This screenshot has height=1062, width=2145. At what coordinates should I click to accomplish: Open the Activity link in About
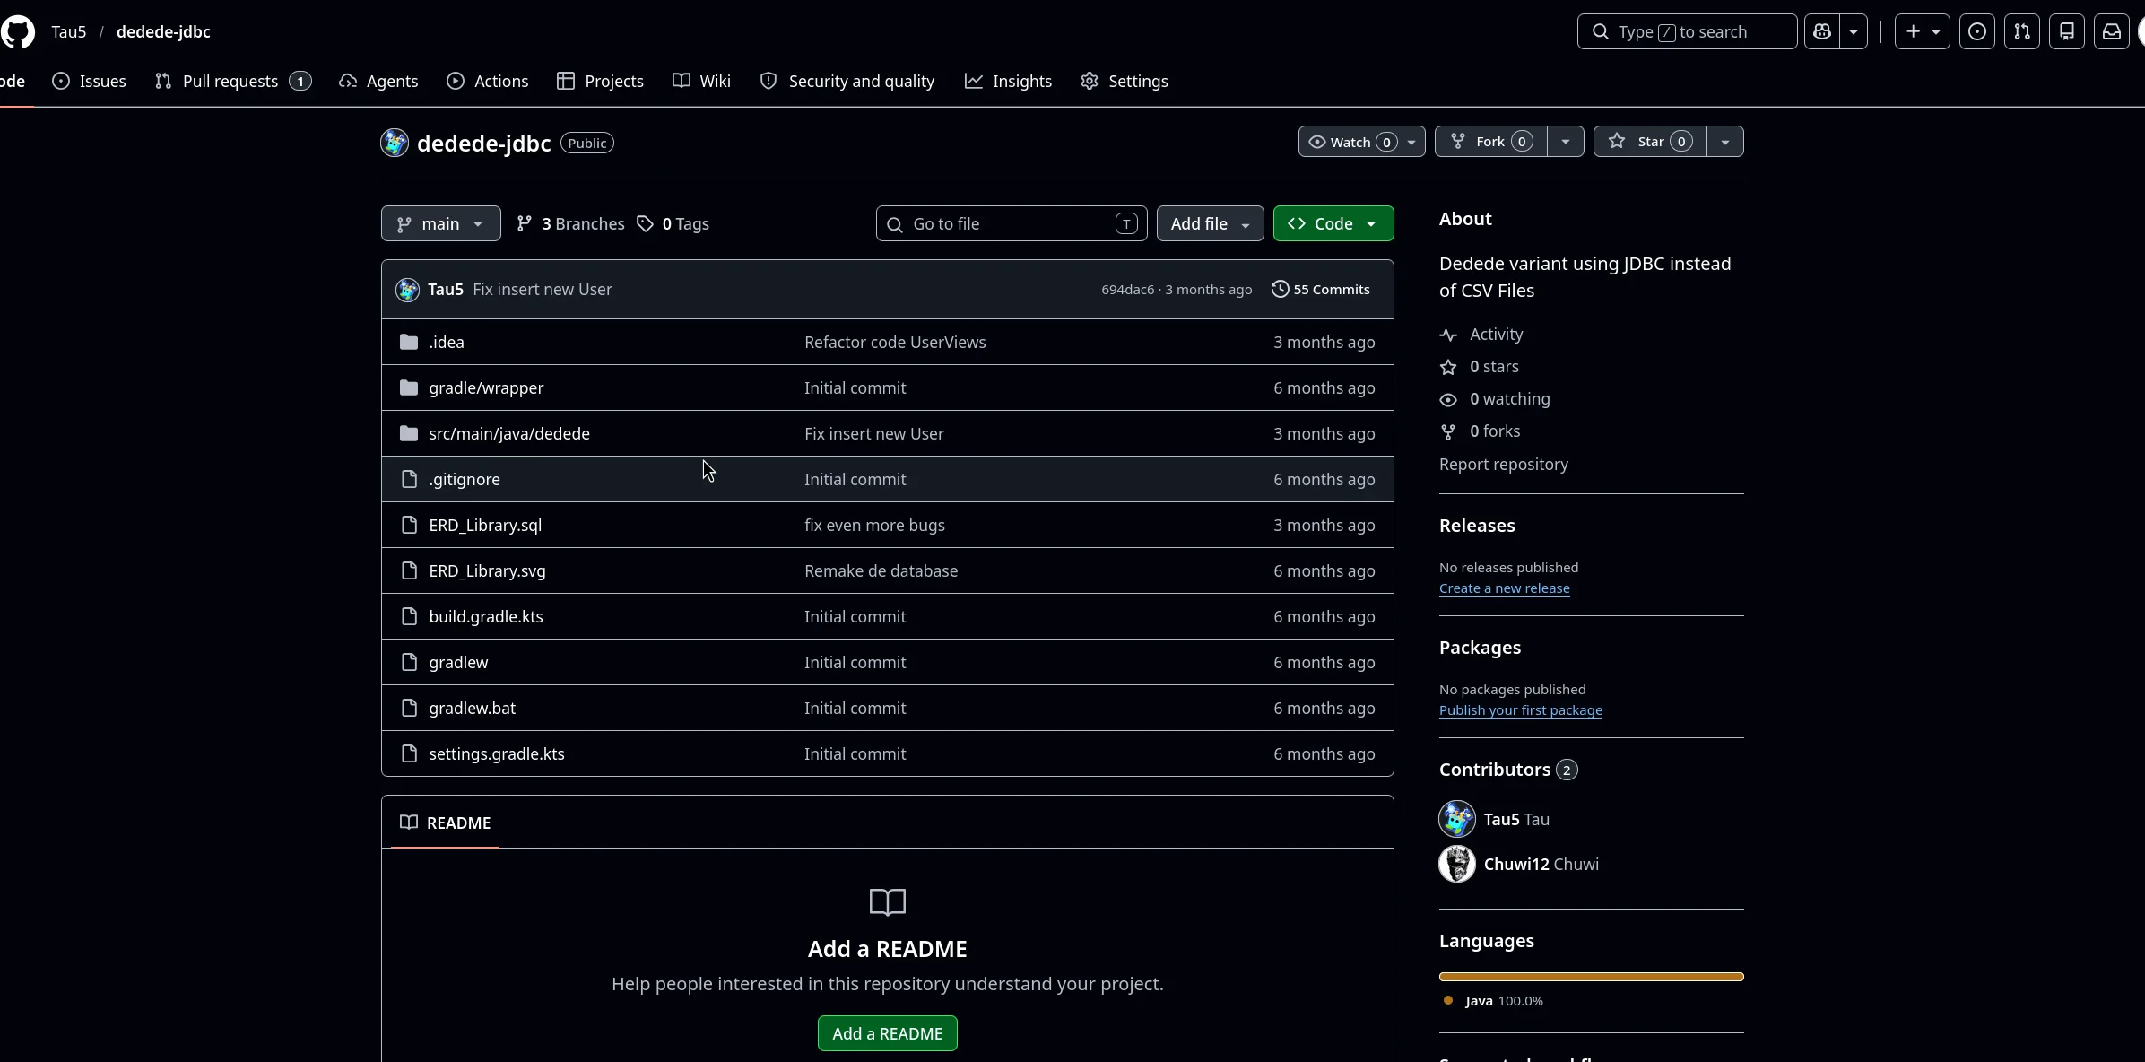click(x=1481, y=335)
